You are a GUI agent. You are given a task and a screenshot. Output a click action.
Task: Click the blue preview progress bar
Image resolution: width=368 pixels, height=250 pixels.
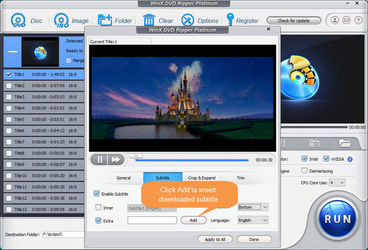(192, 160)
